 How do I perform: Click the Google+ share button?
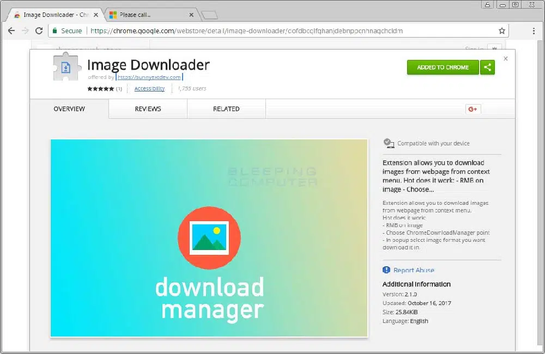[x=473, y=109]
